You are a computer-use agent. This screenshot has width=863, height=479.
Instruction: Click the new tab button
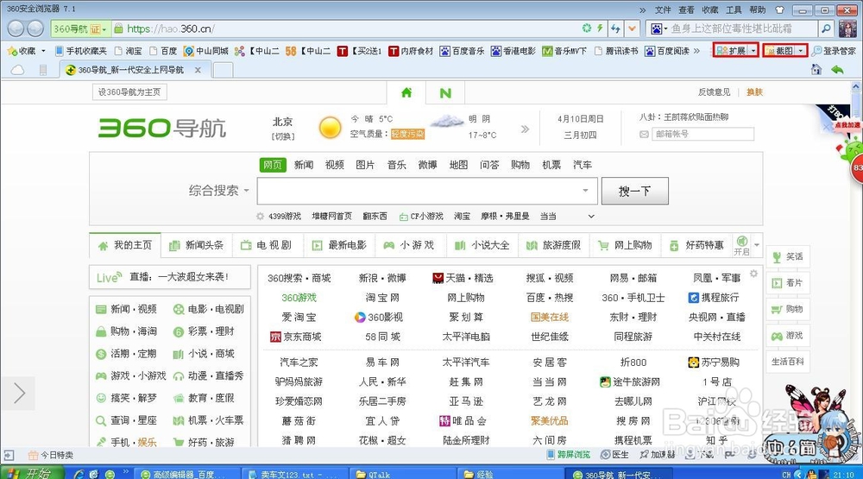[x=223, y=70]
